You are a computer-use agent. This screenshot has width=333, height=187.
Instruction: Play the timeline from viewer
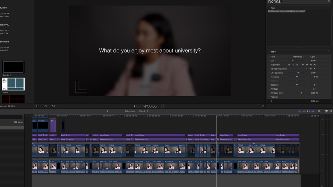(x=135, y=106)
